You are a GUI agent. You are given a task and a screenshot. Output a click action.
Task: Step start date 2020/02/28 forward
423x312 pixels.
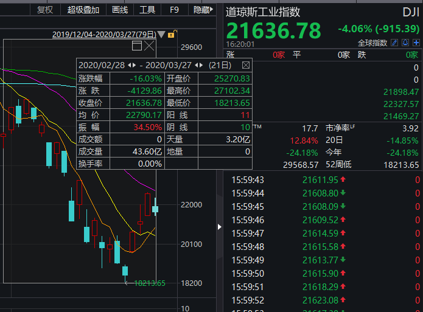134,65
